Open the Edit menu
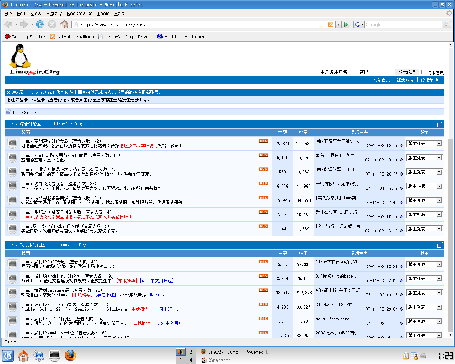Viewport: 455px width, 364px height. click(x=21, y=14)
